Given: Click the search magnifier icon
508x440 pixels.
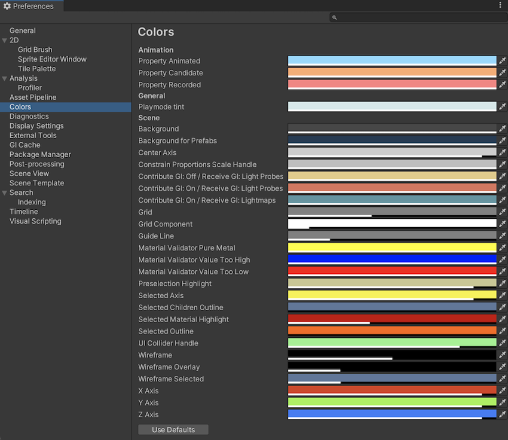Looking at the screenshot, I should coord(333,17).
